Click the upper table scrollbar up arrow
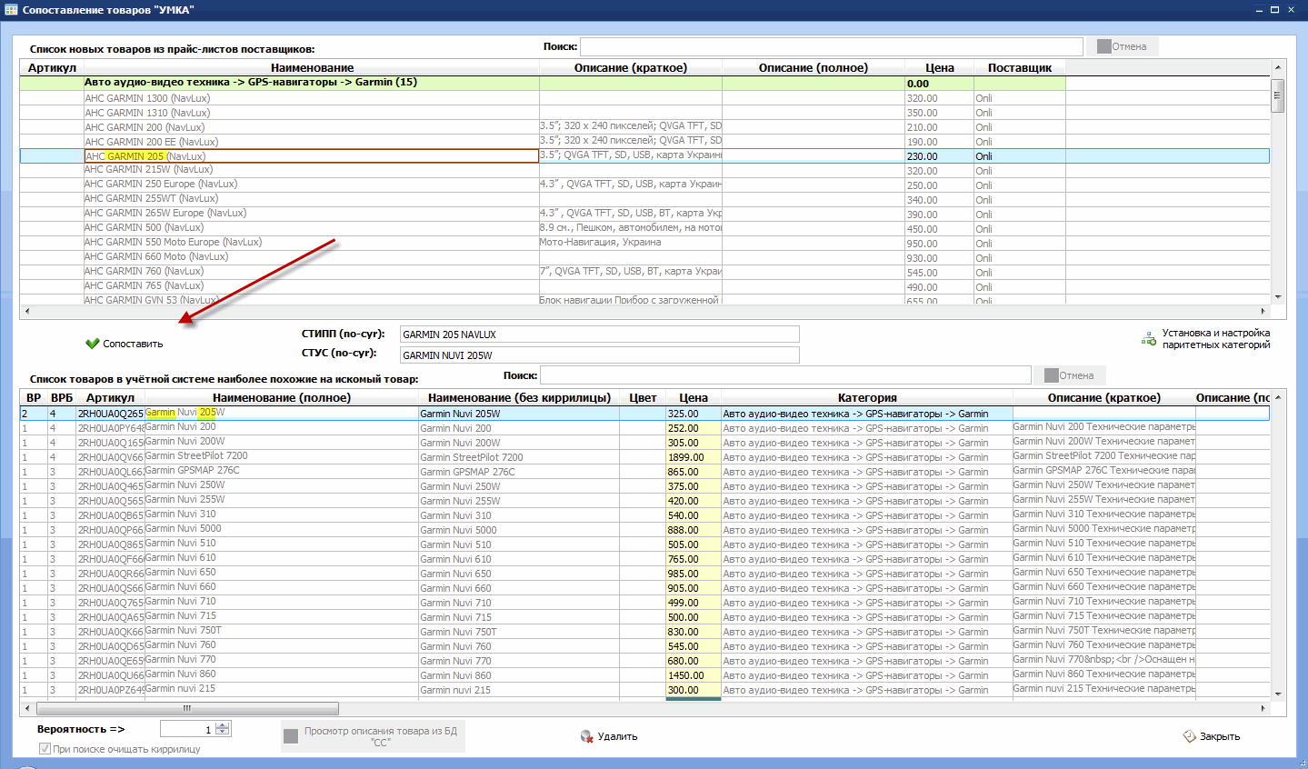Screen dimensions: 1308x769 1278,67
